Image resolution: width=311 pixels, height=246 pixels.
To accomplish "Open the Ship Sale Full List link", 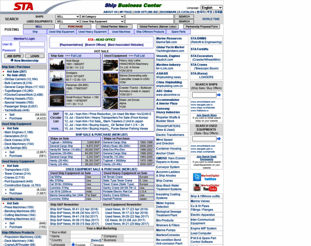I will (76, 56).
